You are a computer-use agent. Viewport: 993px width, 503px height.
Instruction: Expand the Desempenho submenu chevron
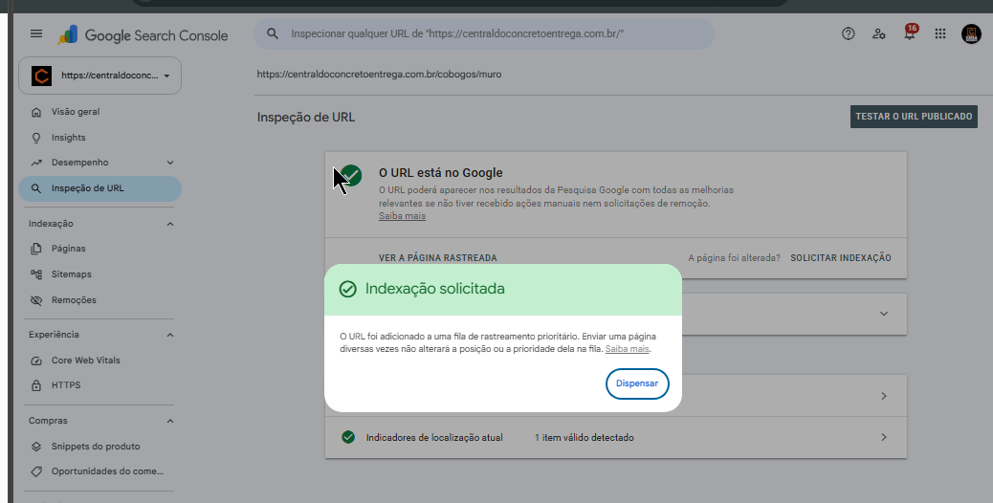click(x=169, y=163)
